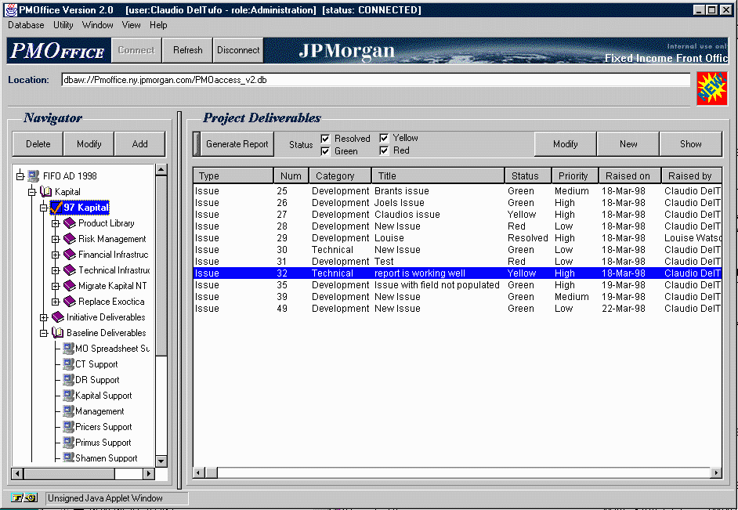
Task: Uncheck the Red status checkbox
Action: coord(384,150)
